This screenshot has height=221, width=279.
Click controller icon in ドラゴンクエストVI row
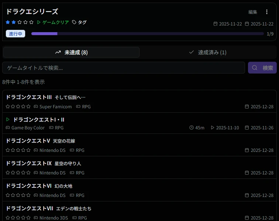[x=36, y=195]
